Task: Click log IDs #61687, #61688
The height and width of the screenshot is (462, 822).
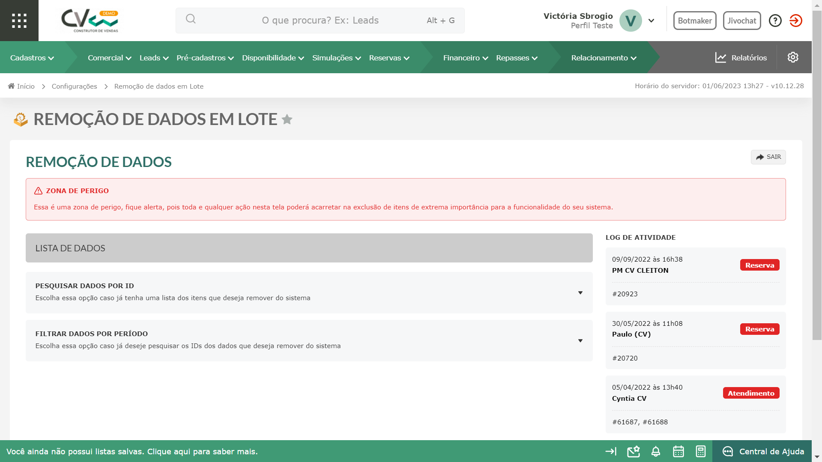Action: pos(640,422)
